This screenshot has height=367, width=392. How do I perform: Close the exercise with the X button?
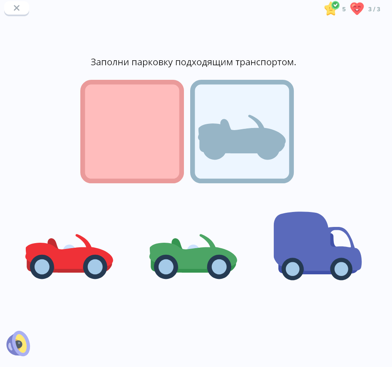click(17, 8)
